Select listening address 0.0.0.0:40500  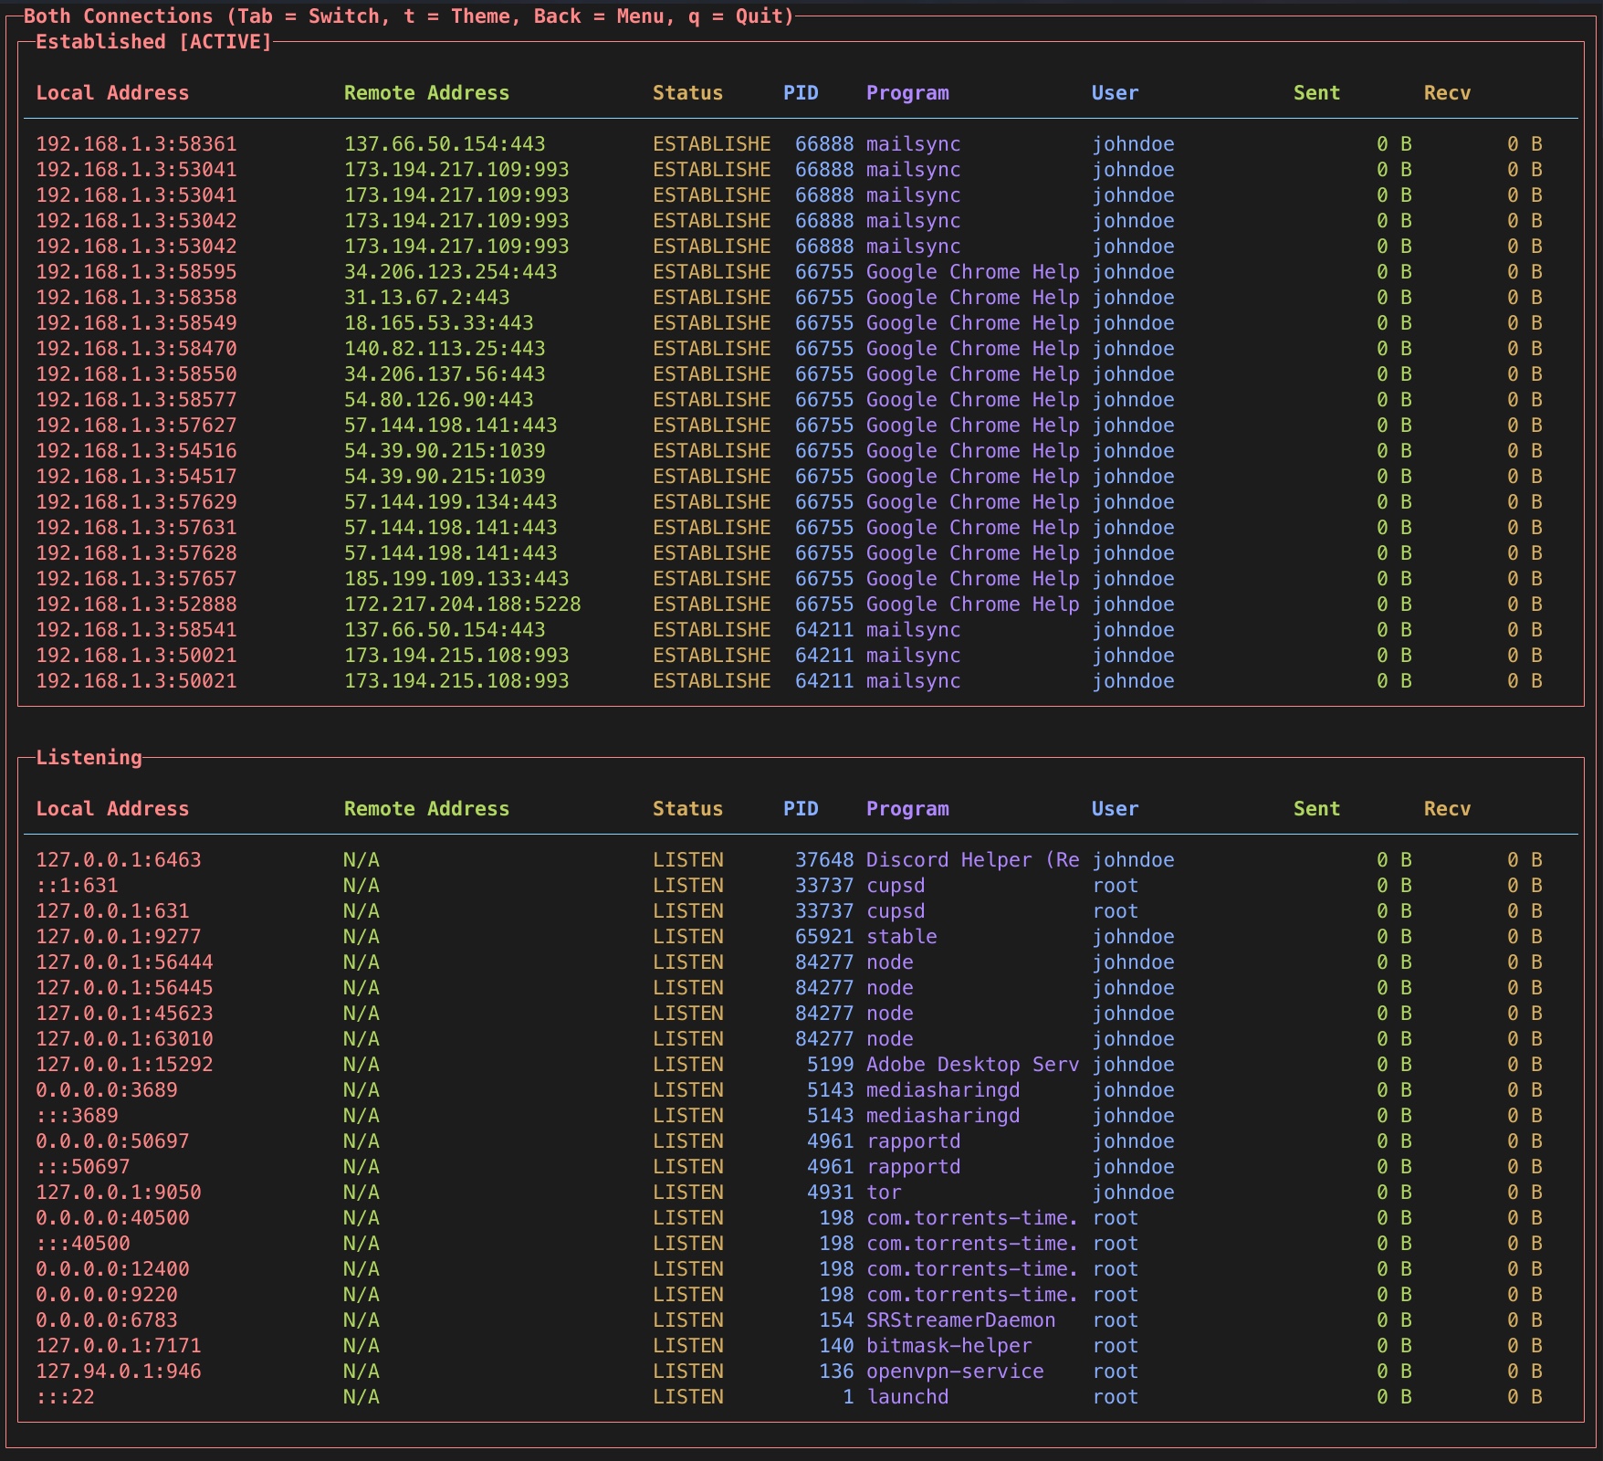point(112,1218)
